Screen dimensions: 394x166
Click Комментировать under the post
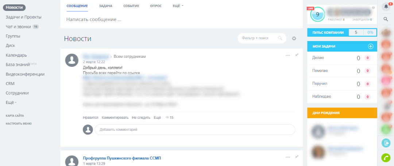coord(115,117)
